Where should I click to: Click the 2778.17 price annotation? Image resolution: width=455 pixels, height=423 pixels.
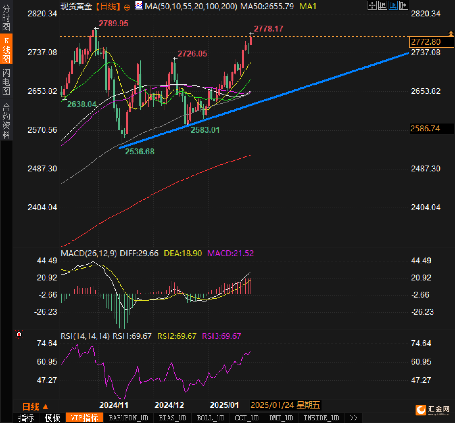(x=269, y=29)
